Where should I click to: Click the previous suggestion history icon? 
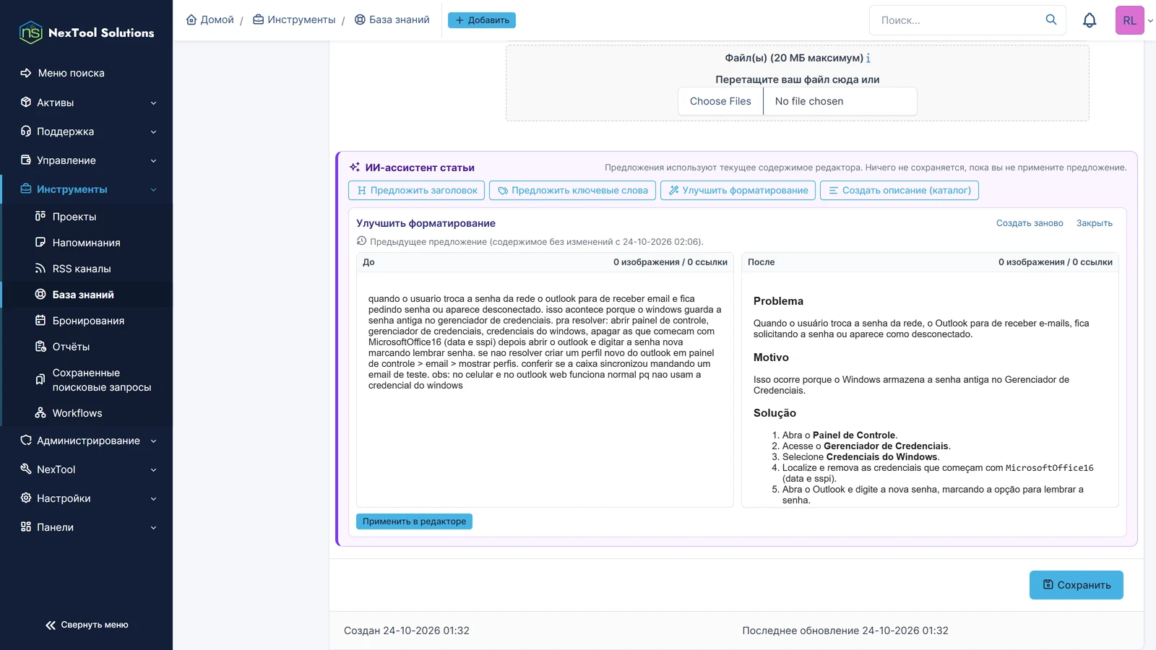click(362, 241)
